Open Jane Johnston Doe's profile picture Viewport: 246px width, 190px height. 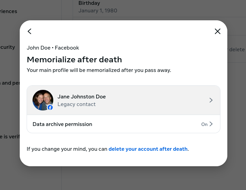tap(42, 99)
